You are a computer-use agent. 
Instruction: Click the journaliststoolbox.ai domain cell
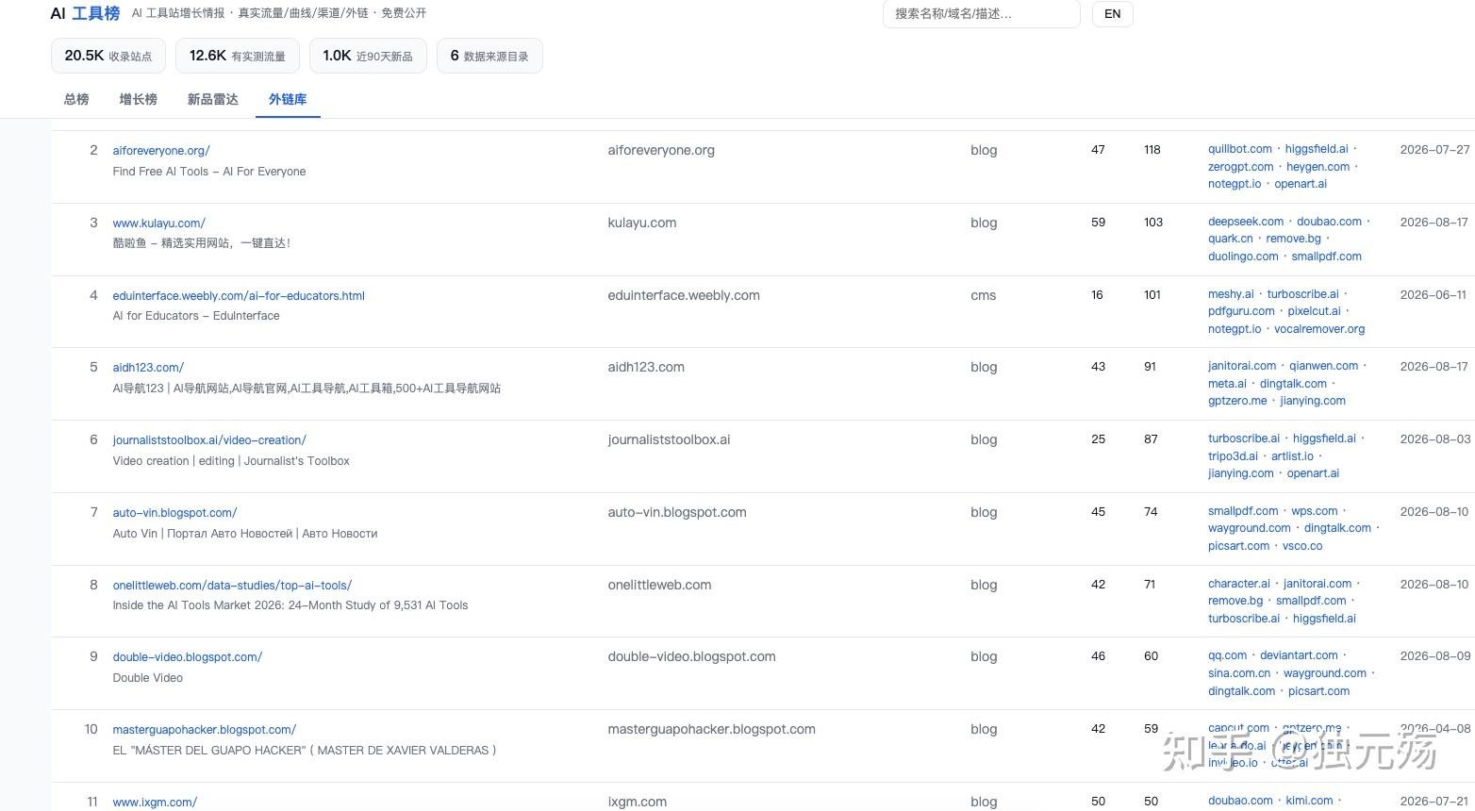669,439
